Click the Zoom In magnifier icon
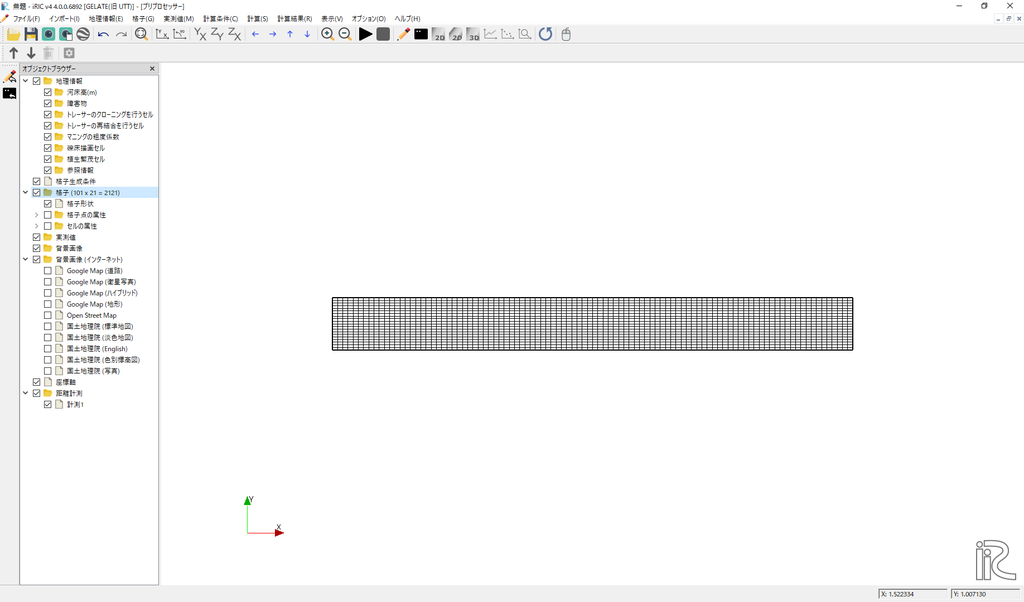1024x602 pixels. (x=327, y=35)
